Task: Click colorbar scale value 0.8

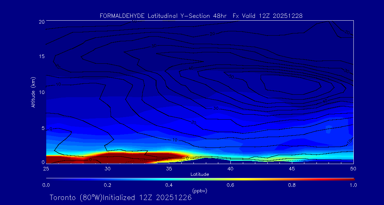Action: point(292,185)
